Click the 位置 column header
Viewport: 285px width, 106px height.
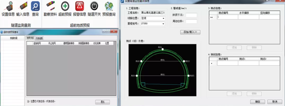point(107,43)
